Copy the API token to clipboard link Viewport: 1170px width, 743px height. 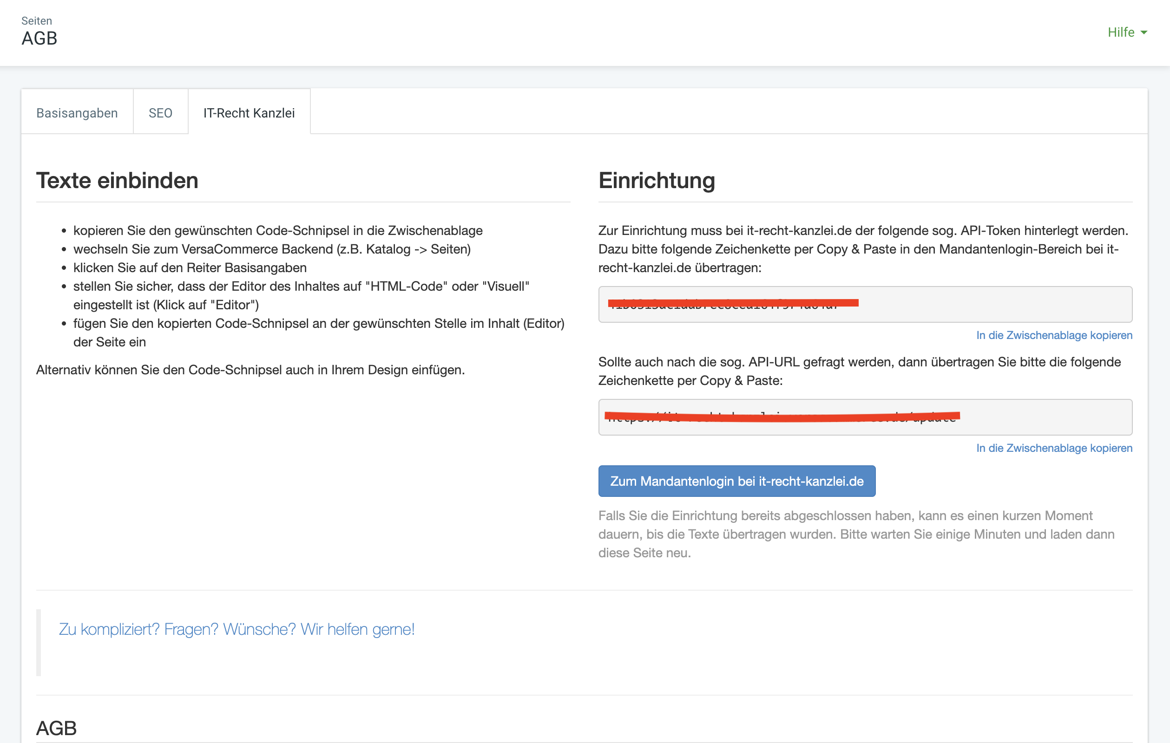(x=1054, y=335)
